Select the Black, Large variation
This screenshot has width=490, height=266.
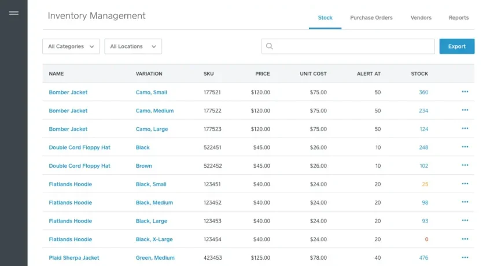click(152, 221)
